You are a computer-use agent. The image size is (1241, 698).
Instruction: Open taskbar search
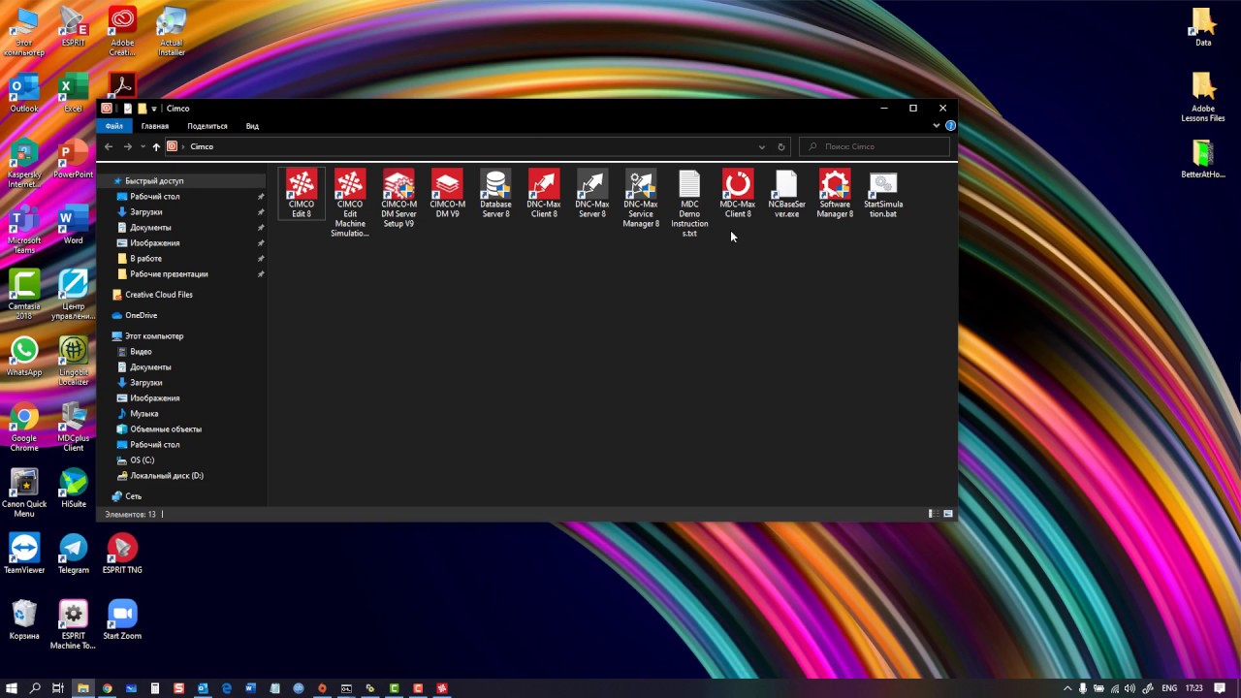pyautogui.click(x=35, y=688)
